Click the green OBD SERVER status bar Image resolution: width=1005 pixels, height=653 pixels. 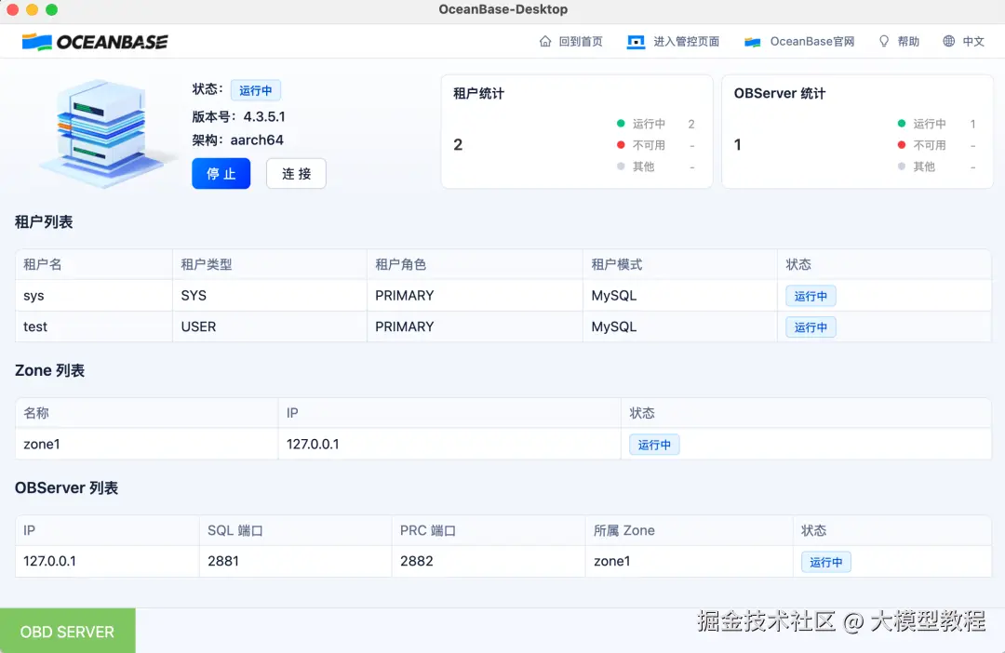67,631
